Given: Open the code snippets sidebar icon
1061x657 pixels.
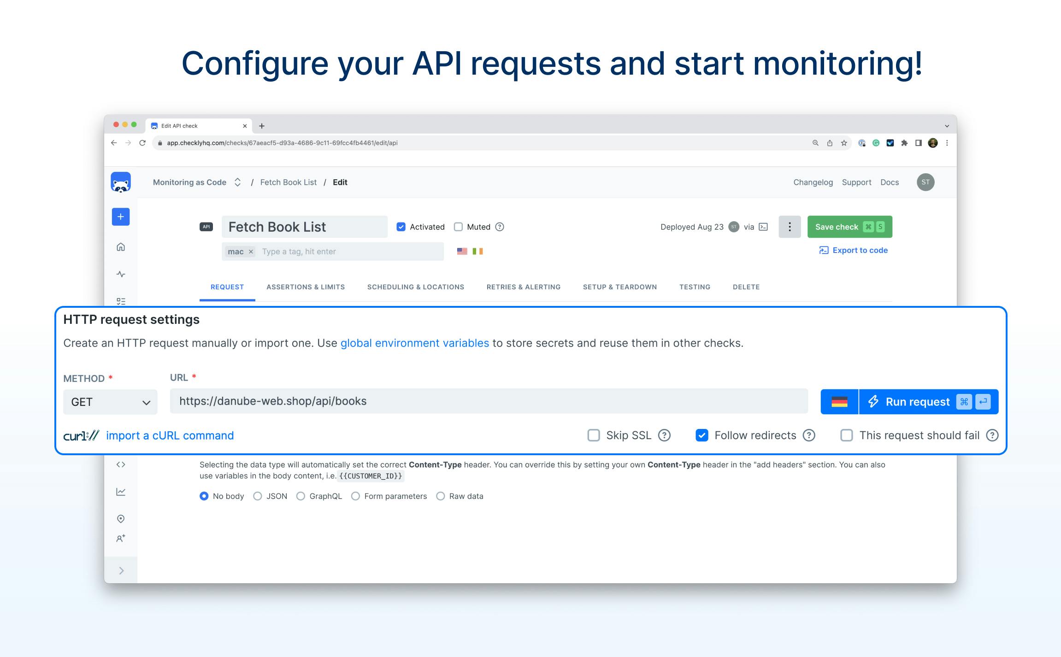Looking at the screenshot, I should 121,464.
